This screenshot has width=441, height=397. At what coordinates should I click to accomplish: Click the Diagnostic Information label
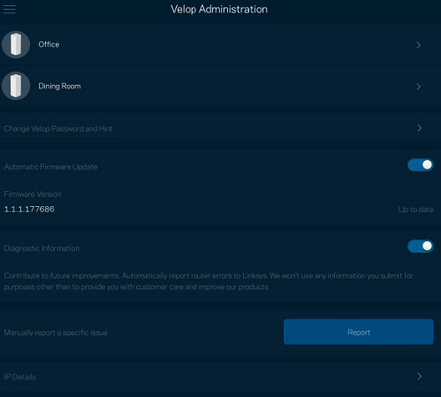point(42,248)
